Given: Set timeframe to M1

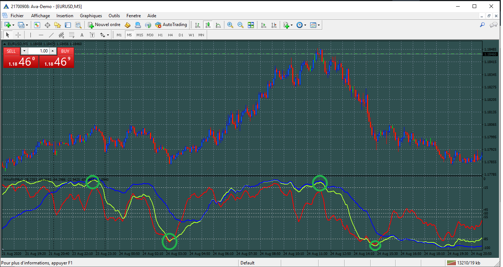Looking at the screenshot, I should (x=119, y=35).
